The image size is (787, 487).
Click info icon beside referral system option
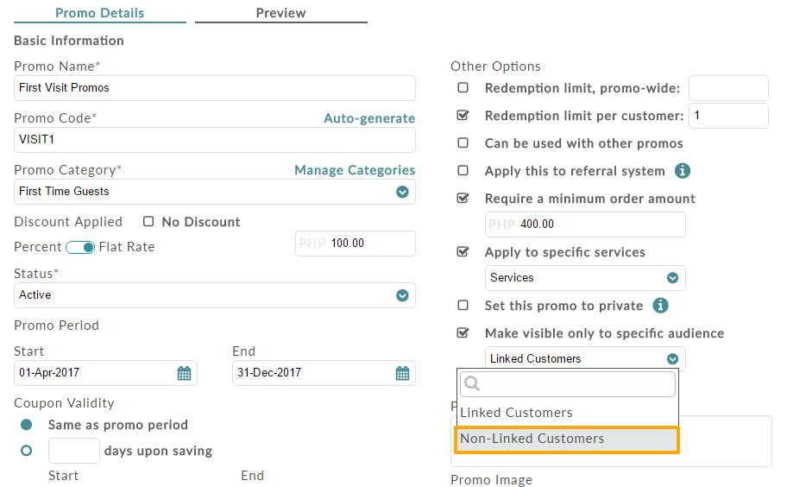(682, 171)
